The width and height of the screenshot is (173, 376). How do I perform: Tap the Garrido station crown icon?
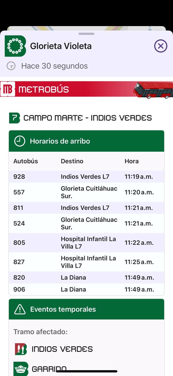click(21, 369)
